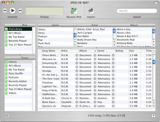
Task: Click genre arrow icon in King of Birds row
Action: (113, 90)
